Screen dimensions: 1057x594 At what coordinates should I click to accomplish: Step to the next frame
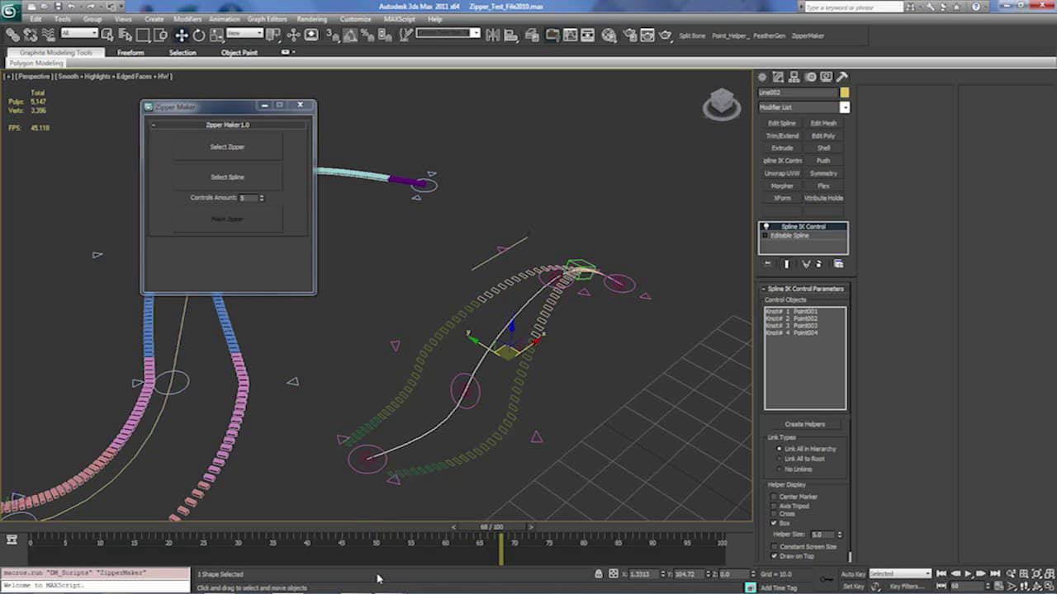982,573
